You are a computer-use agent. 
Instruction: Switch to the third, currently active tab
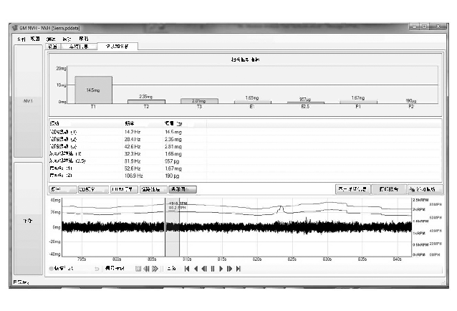[x=117, y=47]
